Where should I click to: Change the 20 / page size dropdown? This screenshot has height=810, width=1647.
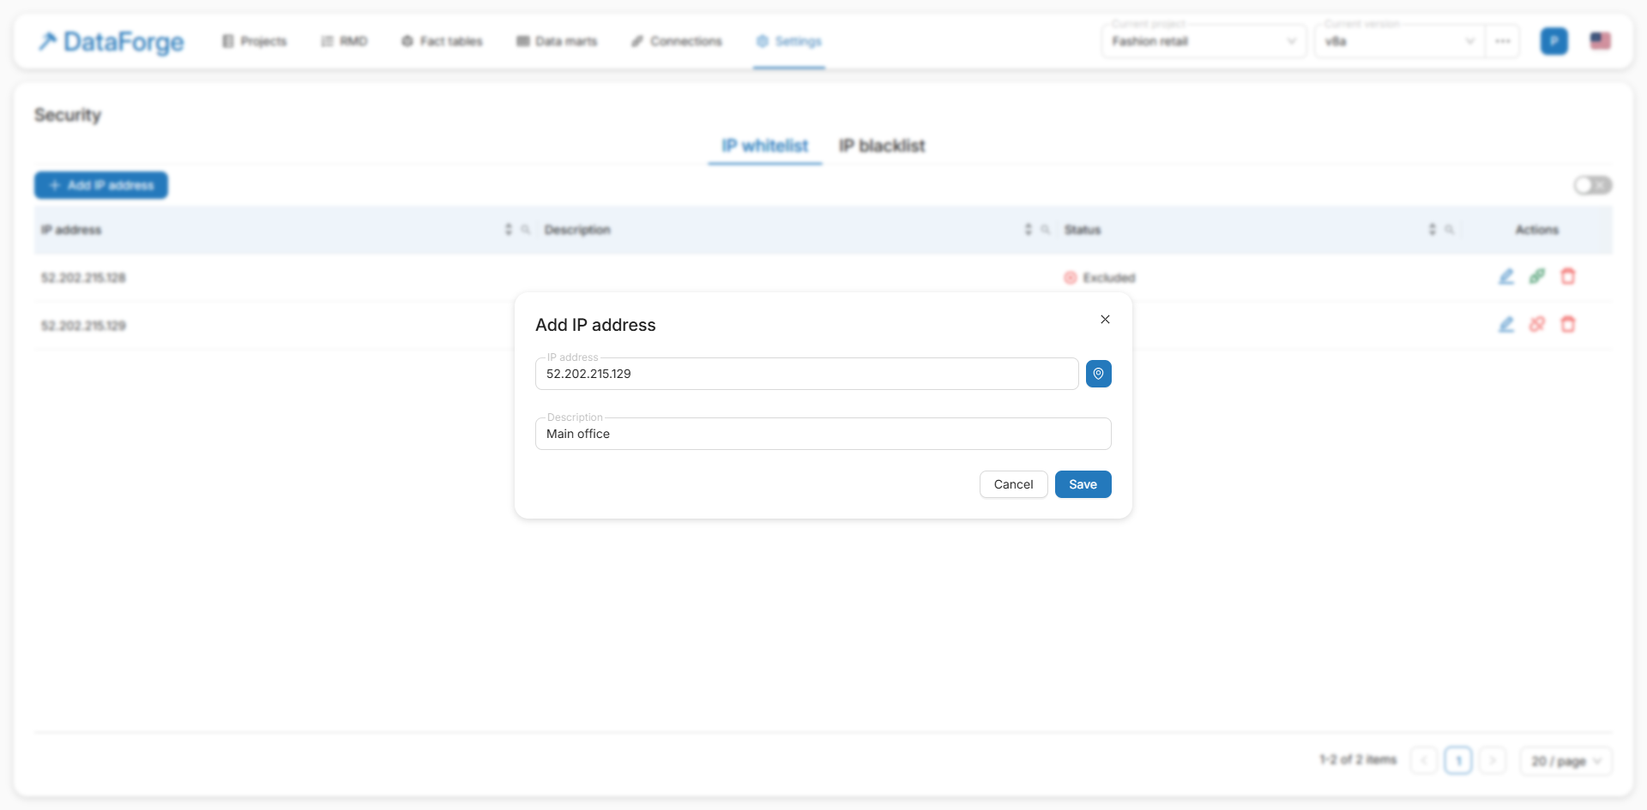pyautogui.click(x=1566, y=761)
